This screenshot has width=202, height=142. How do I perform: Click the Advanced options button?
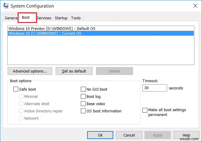(x=30, y=71)
